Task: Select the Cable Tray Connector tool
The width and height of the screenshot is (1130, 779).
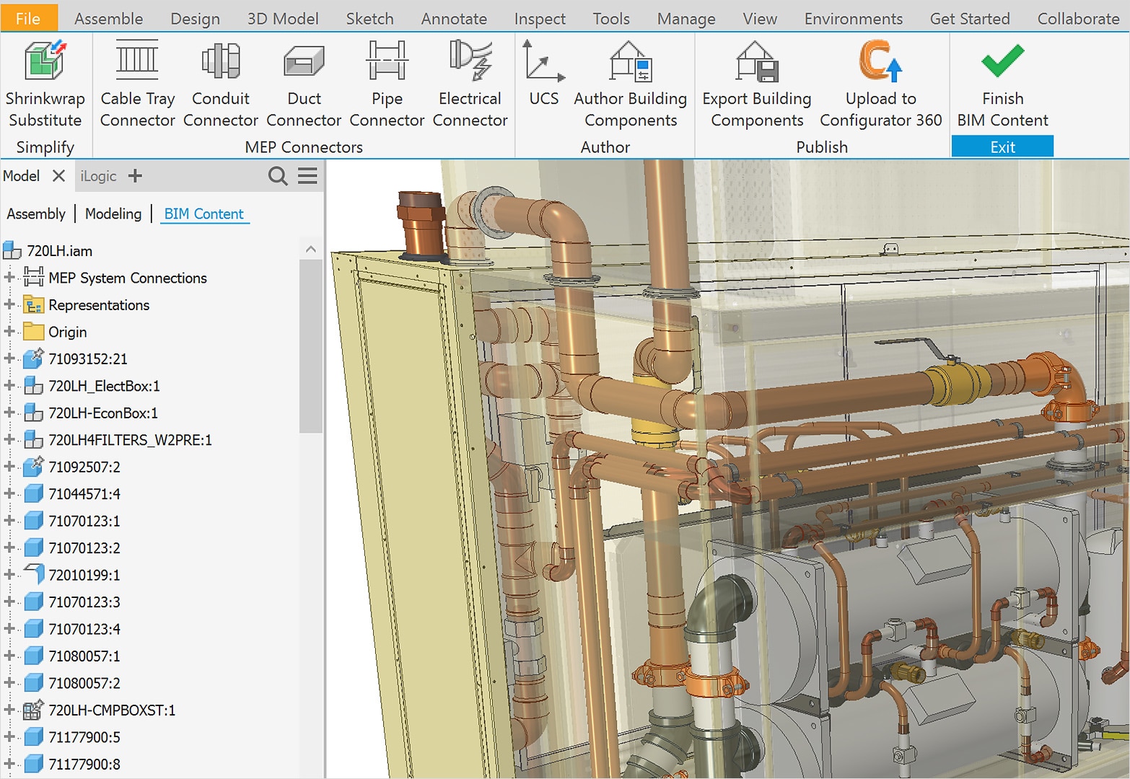Action: (x=137, y=84)
